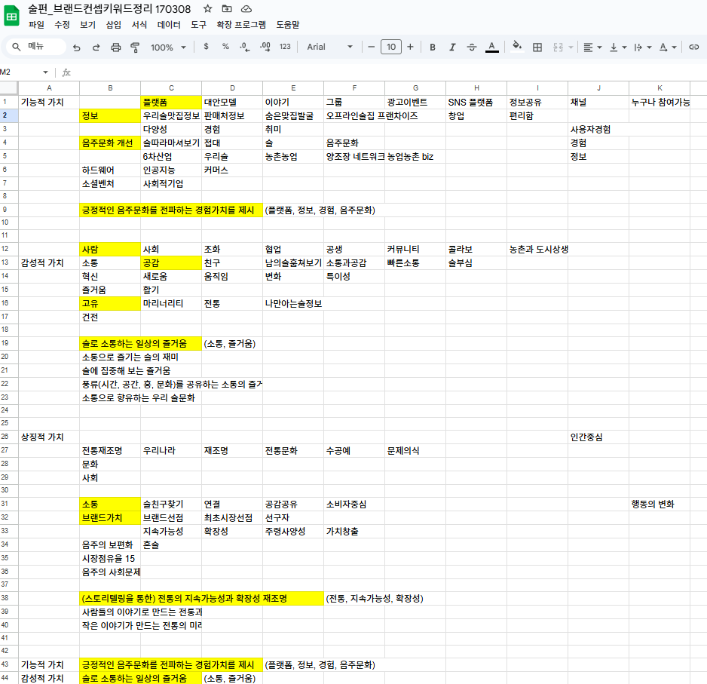Viewport: 707px width, 684px height.
Task: Select column J header
Action: click(x=598, y=88)
